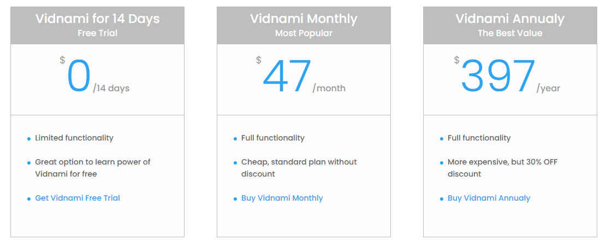Screen dimensions: 606x246
Task: Click the /year period label
Action: (548, 88)
